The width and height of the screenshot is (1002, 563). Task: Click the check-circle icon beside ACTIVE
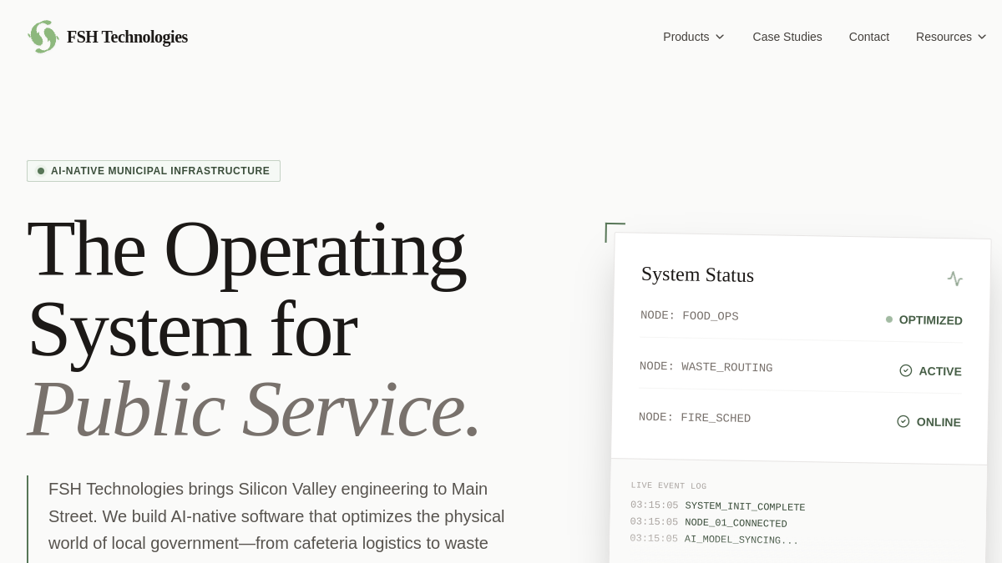(906, 370)
